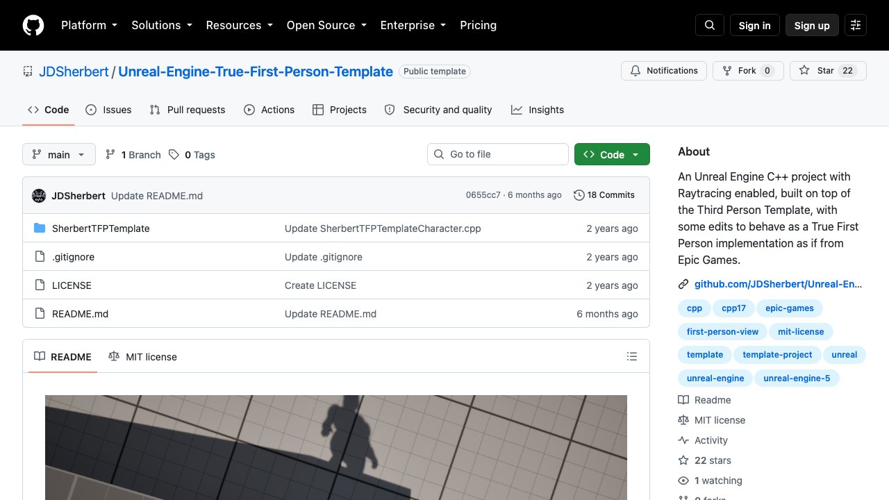889x500 pixels.
Task: Open the appearance settings icon button
Action: [x=856, y=25]
